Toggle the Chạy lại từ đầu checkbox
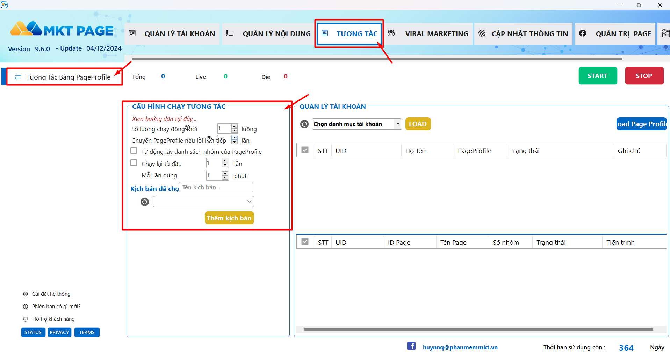Screen dimensions: 670x355 134,163
